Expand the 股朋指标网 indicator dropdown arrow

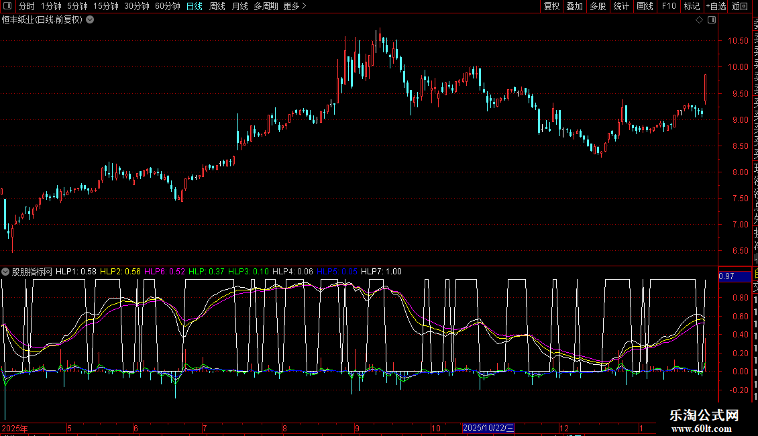point(5,272)
